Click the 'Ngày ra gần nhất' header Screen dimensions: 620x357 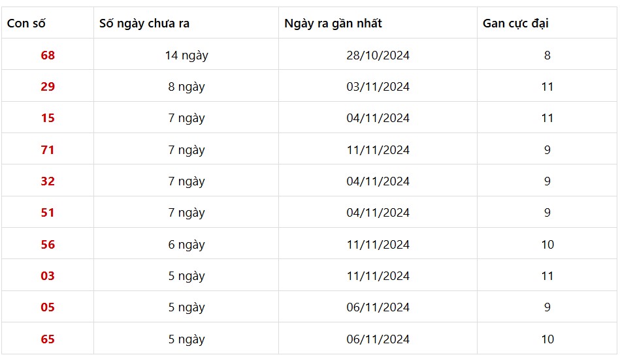[x=333, y=23]
